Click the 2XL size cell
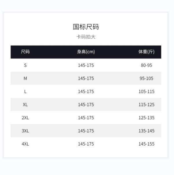The image size is (174, 175). coord(25,118)
